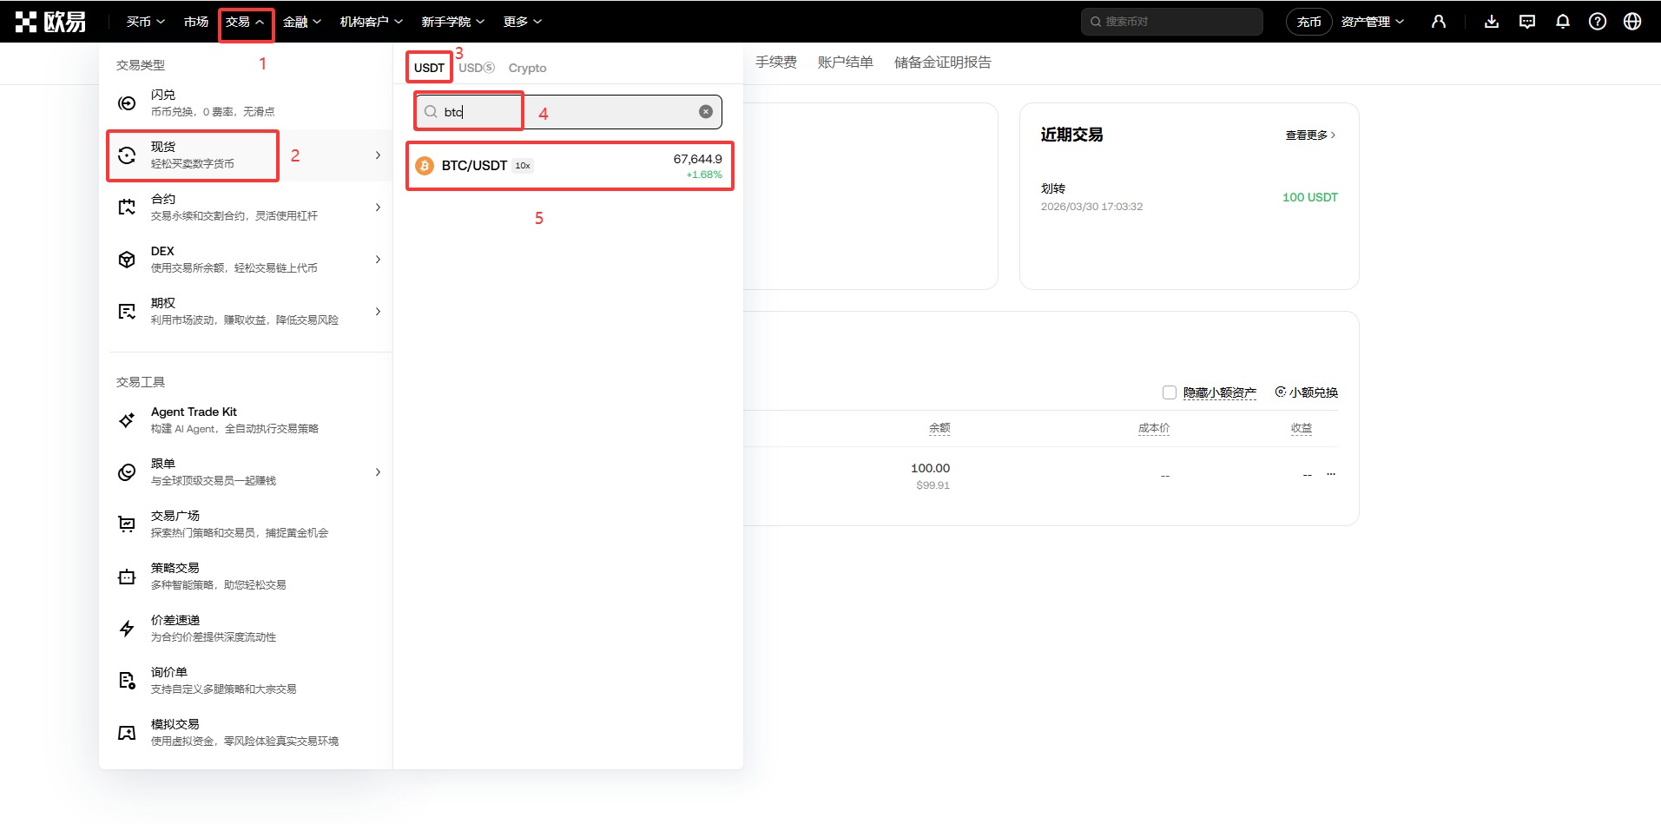Click the OKX 欧易 logo
Viewport: 1661px width, 824px height.
50,22
